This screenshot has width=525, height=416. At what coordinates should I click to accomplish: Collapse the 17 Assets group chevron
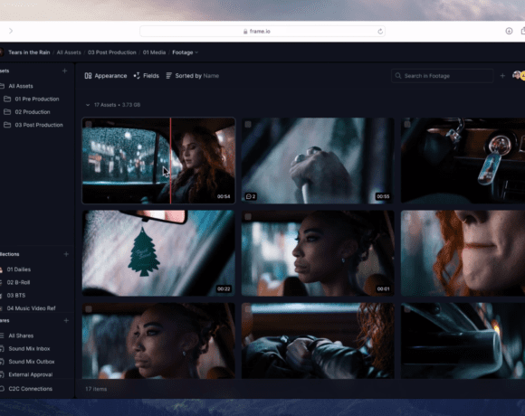point(88,105)
